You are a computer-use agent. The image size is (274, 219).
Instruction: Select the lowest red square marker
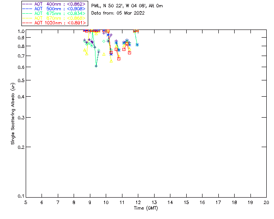click(119, 59)
